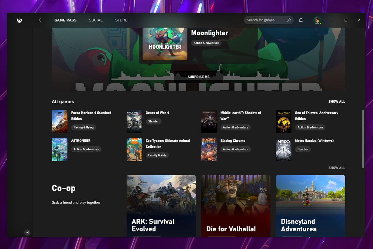Image resolution: width=373 pixels, height=249 pixels.
Task: Open Metro Exodus cover thumbnail
Action: pyautogui.click(x=284, y=149)
